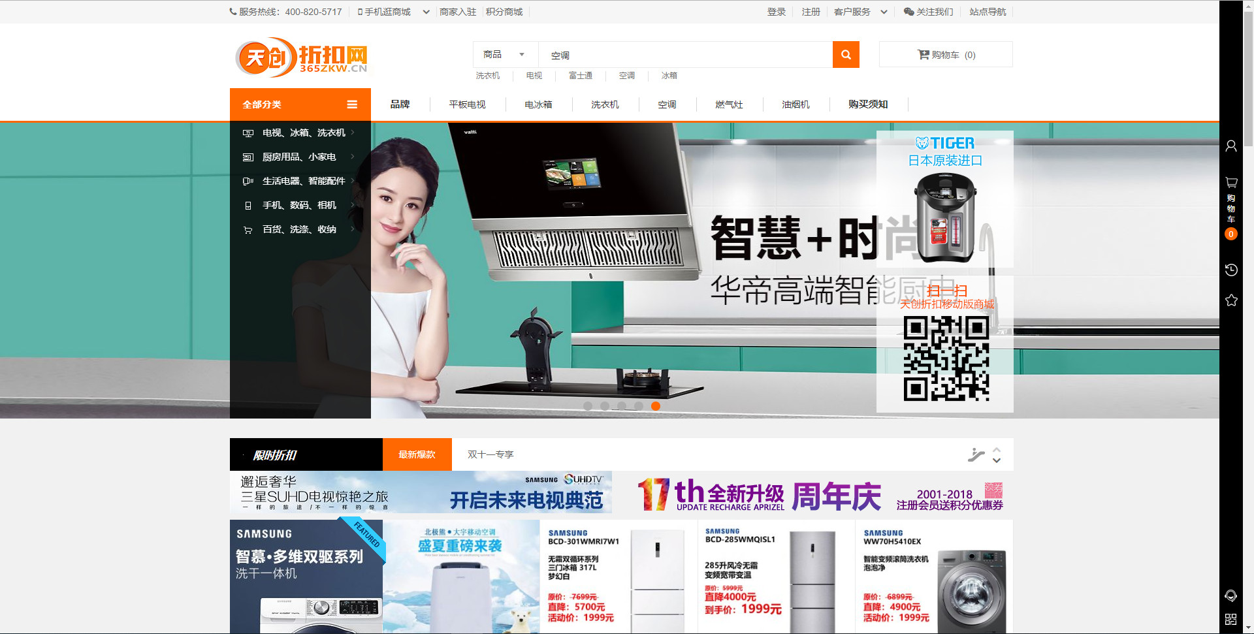
Task: Open the 电冰箱 nav menu
Action: [x=539, y=104]
